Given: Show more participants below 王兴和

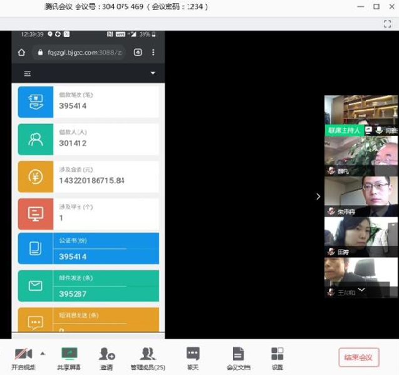Looking at the screenshot, I should pyautogui.click(x=361, y=290).
